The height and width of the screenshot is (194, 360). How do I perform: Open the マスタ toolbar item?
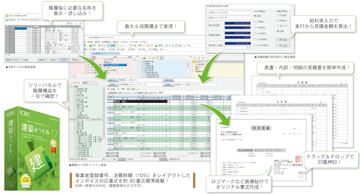(x=169, y=45)
